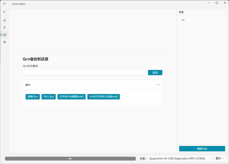Go to the Home page icon

click(4, 20)
